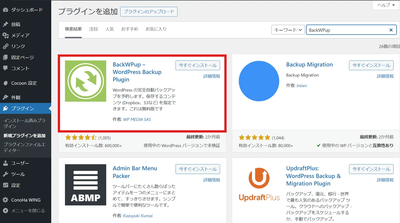The width and height of the screenshot is (400, 223).
Task: Switch to the 検索結果 tab
Action: 73,29
